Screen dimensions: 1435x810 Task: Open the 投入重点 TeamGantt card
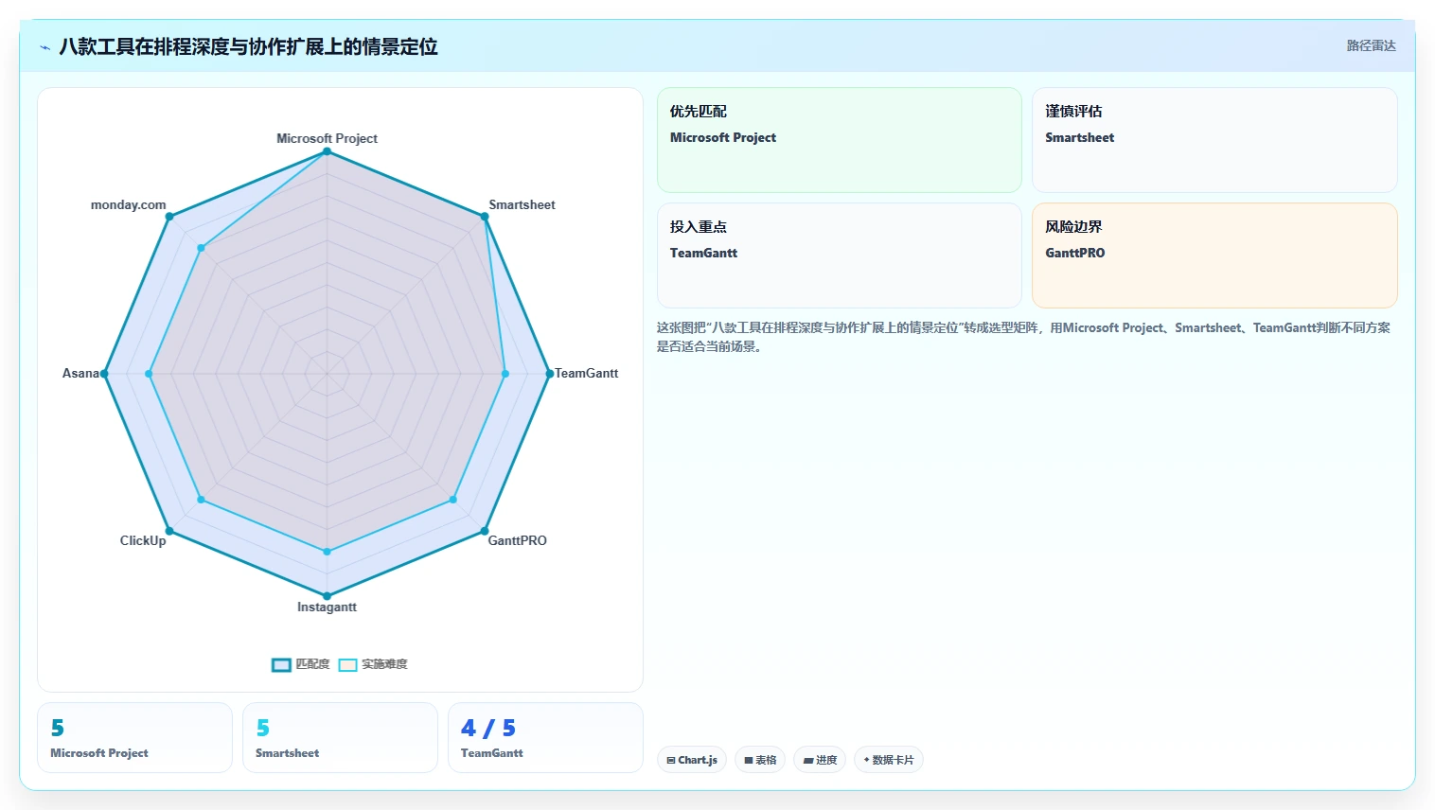(x=840, y=255)
